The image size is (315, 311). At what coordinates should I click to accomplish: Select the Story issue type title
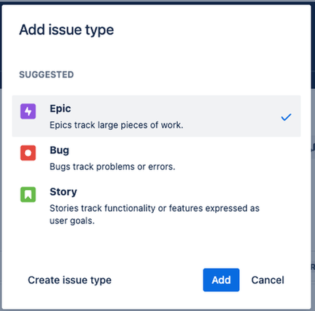pyautogui.click(x=63, y=192)
